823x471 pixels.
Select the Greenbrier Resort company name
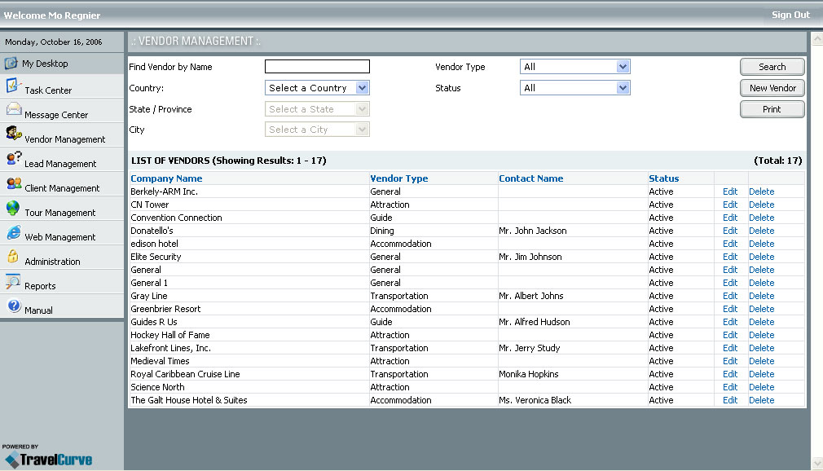point(165,309)
